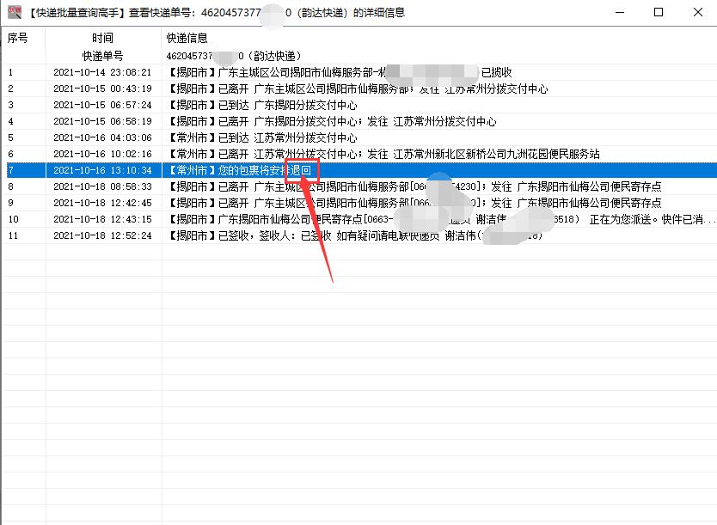Select row 11 已签收 signed record
The image size is (717, 525).
click(x=258, y=234)
